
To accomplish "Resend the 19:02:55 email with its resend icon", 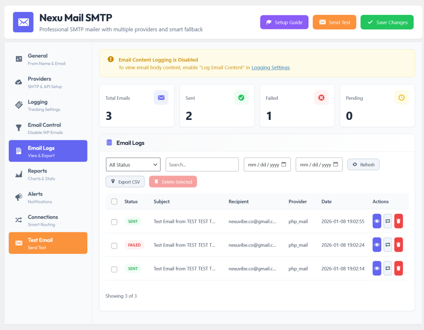I will (388, 221).
